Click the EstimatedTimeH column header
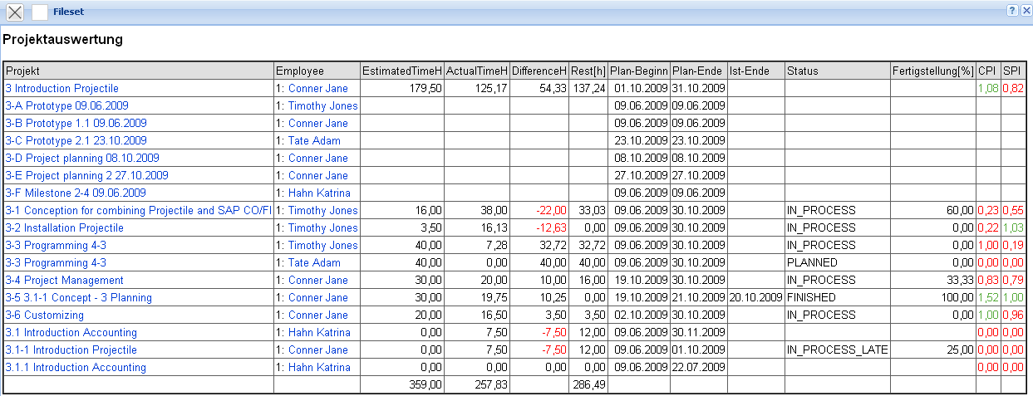The image size is (1033, 396). pyautogui.click(x=401, y=71)
